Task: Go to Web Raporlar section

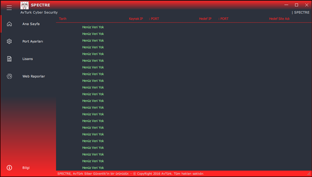Action: pos(34,76)
